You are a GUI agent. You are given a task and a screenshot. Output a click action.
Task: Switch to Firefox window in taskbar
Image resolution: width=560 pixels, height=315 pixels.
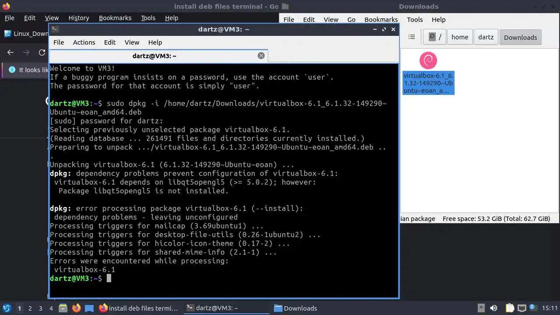click(138, 308)
